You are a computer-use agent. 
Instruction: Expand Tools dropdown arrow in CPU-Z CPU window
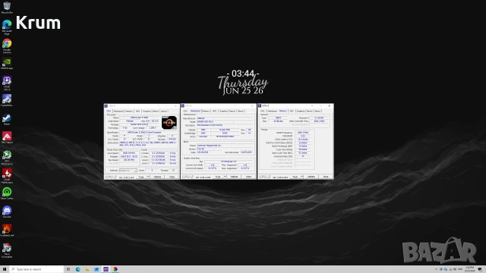(148, 177)
